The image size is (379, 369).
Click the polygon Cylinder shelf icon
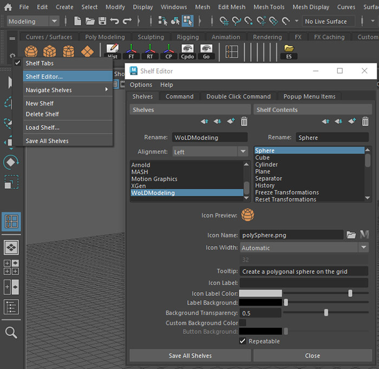[68, 52]
